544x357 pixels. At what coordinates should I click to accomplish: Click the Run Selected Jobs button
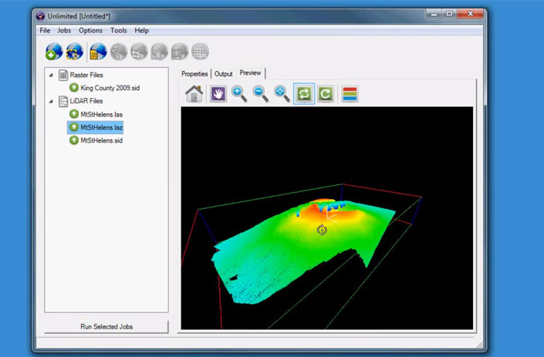point(106,327)
